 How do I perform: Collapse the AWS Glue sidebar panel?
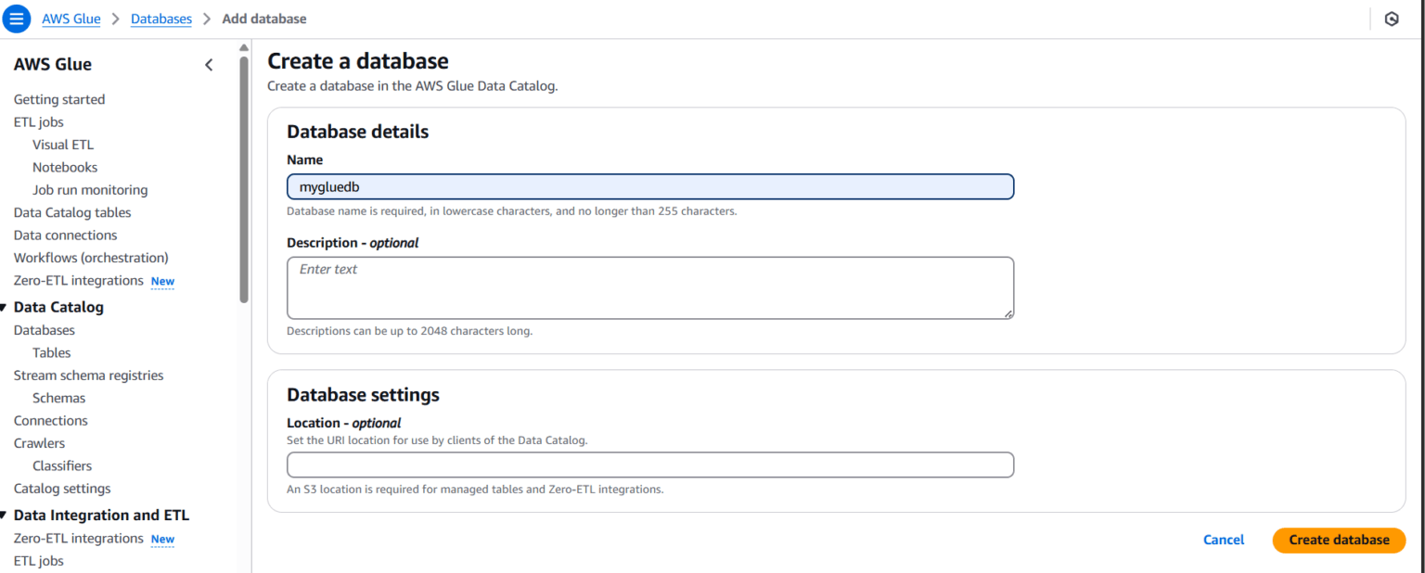[x=209, y=65]
